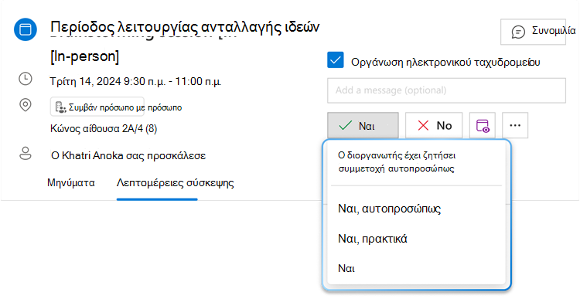Open the more options ellipsis button
This screenshot has height=299, width=580.
click(515, 126)
